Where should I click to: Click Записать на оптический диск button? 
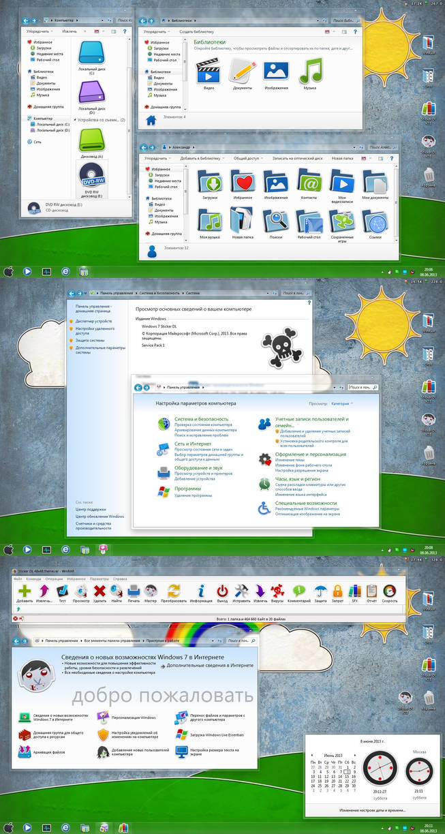[x=297, y=158]
